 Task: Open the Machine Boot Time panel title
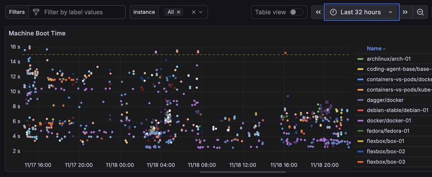click(x=37, y=33)
